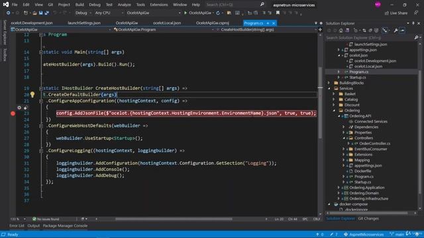Click the AspnetMicroservices repository in status bar

pyautogui.click(x=364, y=234)
